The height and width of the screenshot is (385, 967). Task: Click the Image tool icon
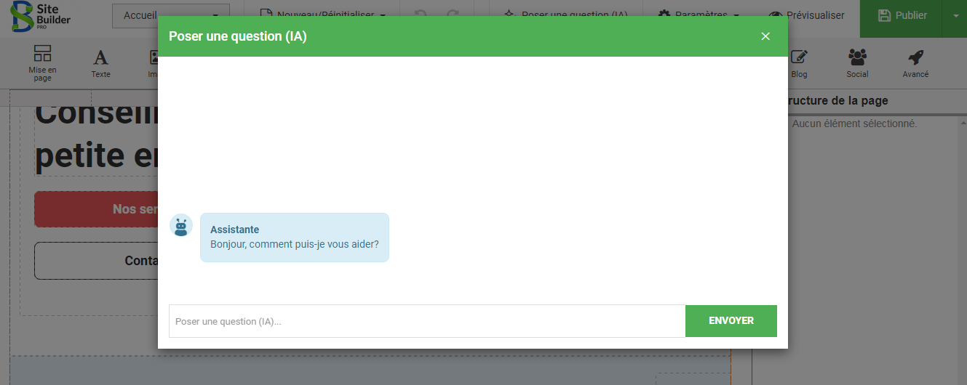154,62
